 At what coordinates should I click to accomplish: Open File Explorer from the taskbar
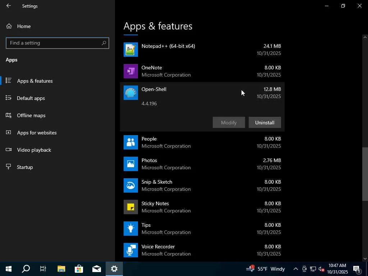61,269
